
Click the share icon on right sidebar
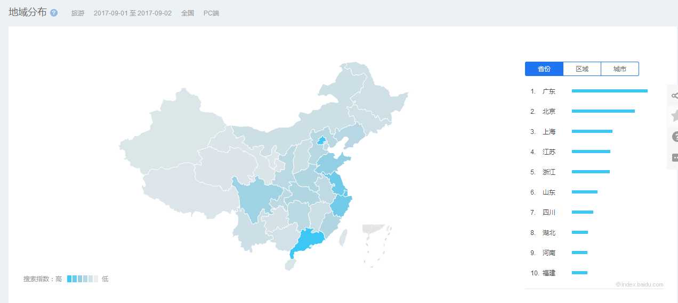point(674,96)
